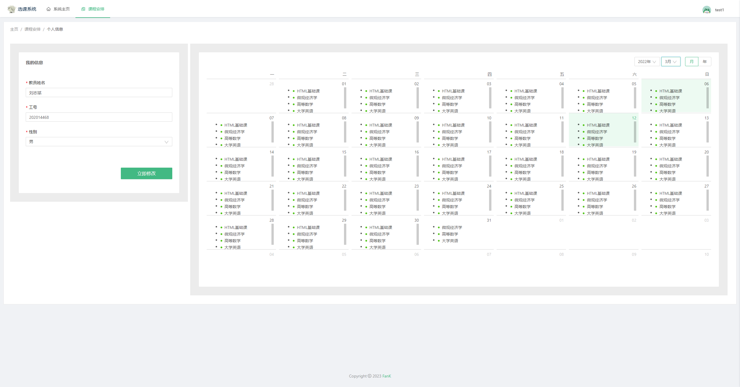The image size is (740, 387).
Task: Expand the 性别 select box
Action: [99, 142]
